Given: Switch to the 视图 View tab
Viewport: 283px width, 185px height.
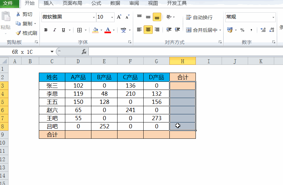Looking at the screenshot, I should point(153,3).
